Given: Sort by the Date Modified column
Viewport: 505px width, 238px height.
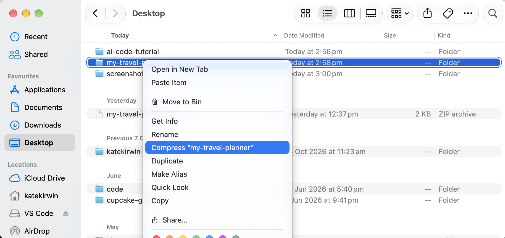Looking at the screenshot, I should pyautogui.click(x=304, y=35).
